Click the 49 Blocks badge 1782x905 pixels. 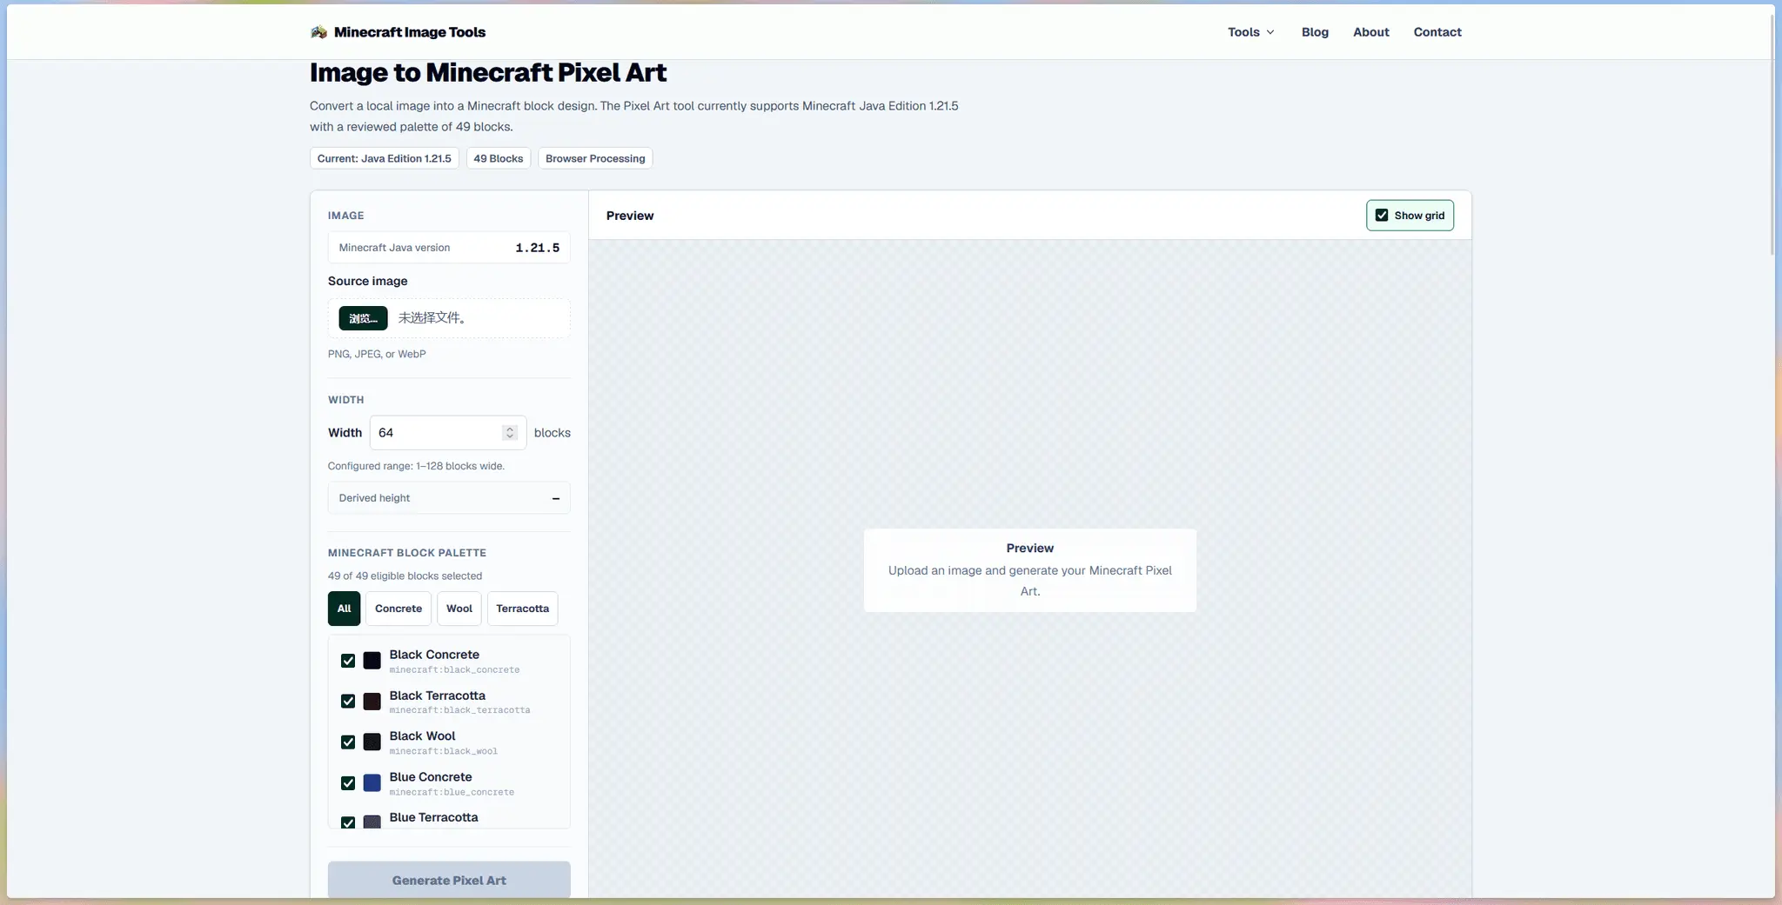point(499,158)
